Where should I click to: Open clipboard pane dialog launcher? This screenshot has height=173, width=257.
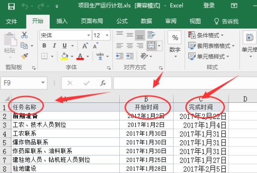tap(34, 68)
